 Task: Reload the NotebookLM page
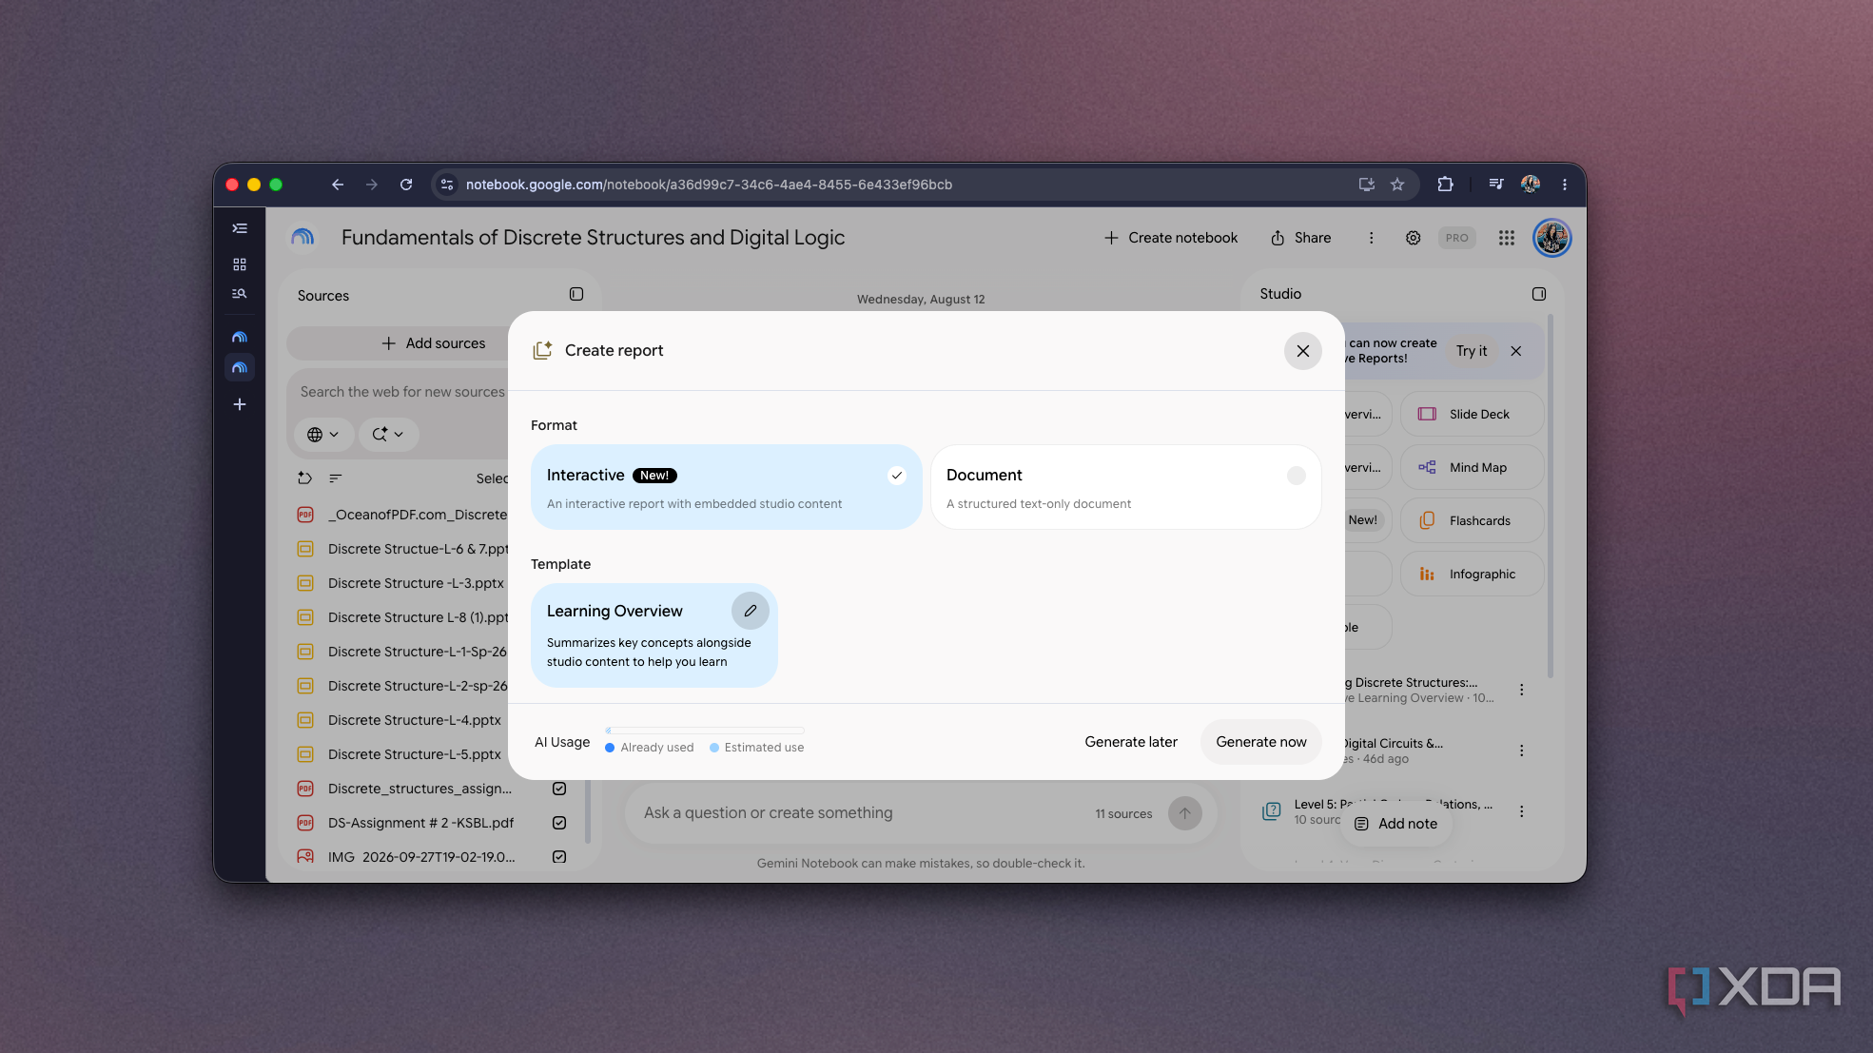tap(406, 185)
